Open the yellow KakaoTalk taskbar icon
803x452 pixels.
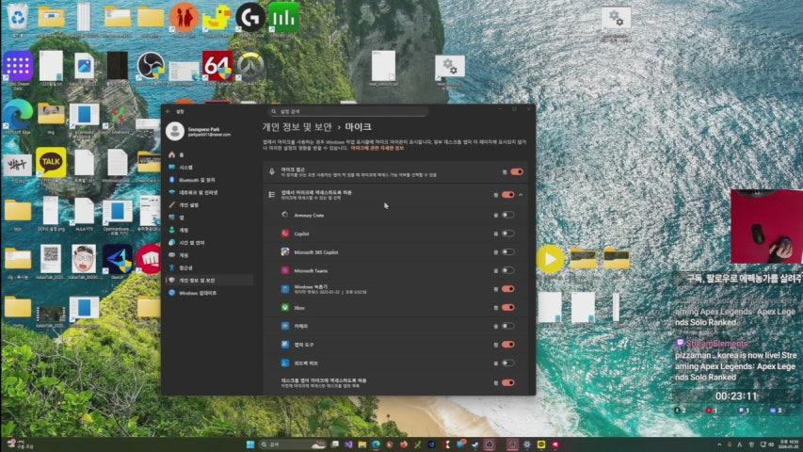541,444
